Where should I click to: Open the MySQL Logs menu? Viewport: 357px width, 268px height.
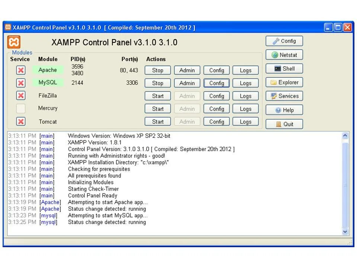tap(246, 83)
